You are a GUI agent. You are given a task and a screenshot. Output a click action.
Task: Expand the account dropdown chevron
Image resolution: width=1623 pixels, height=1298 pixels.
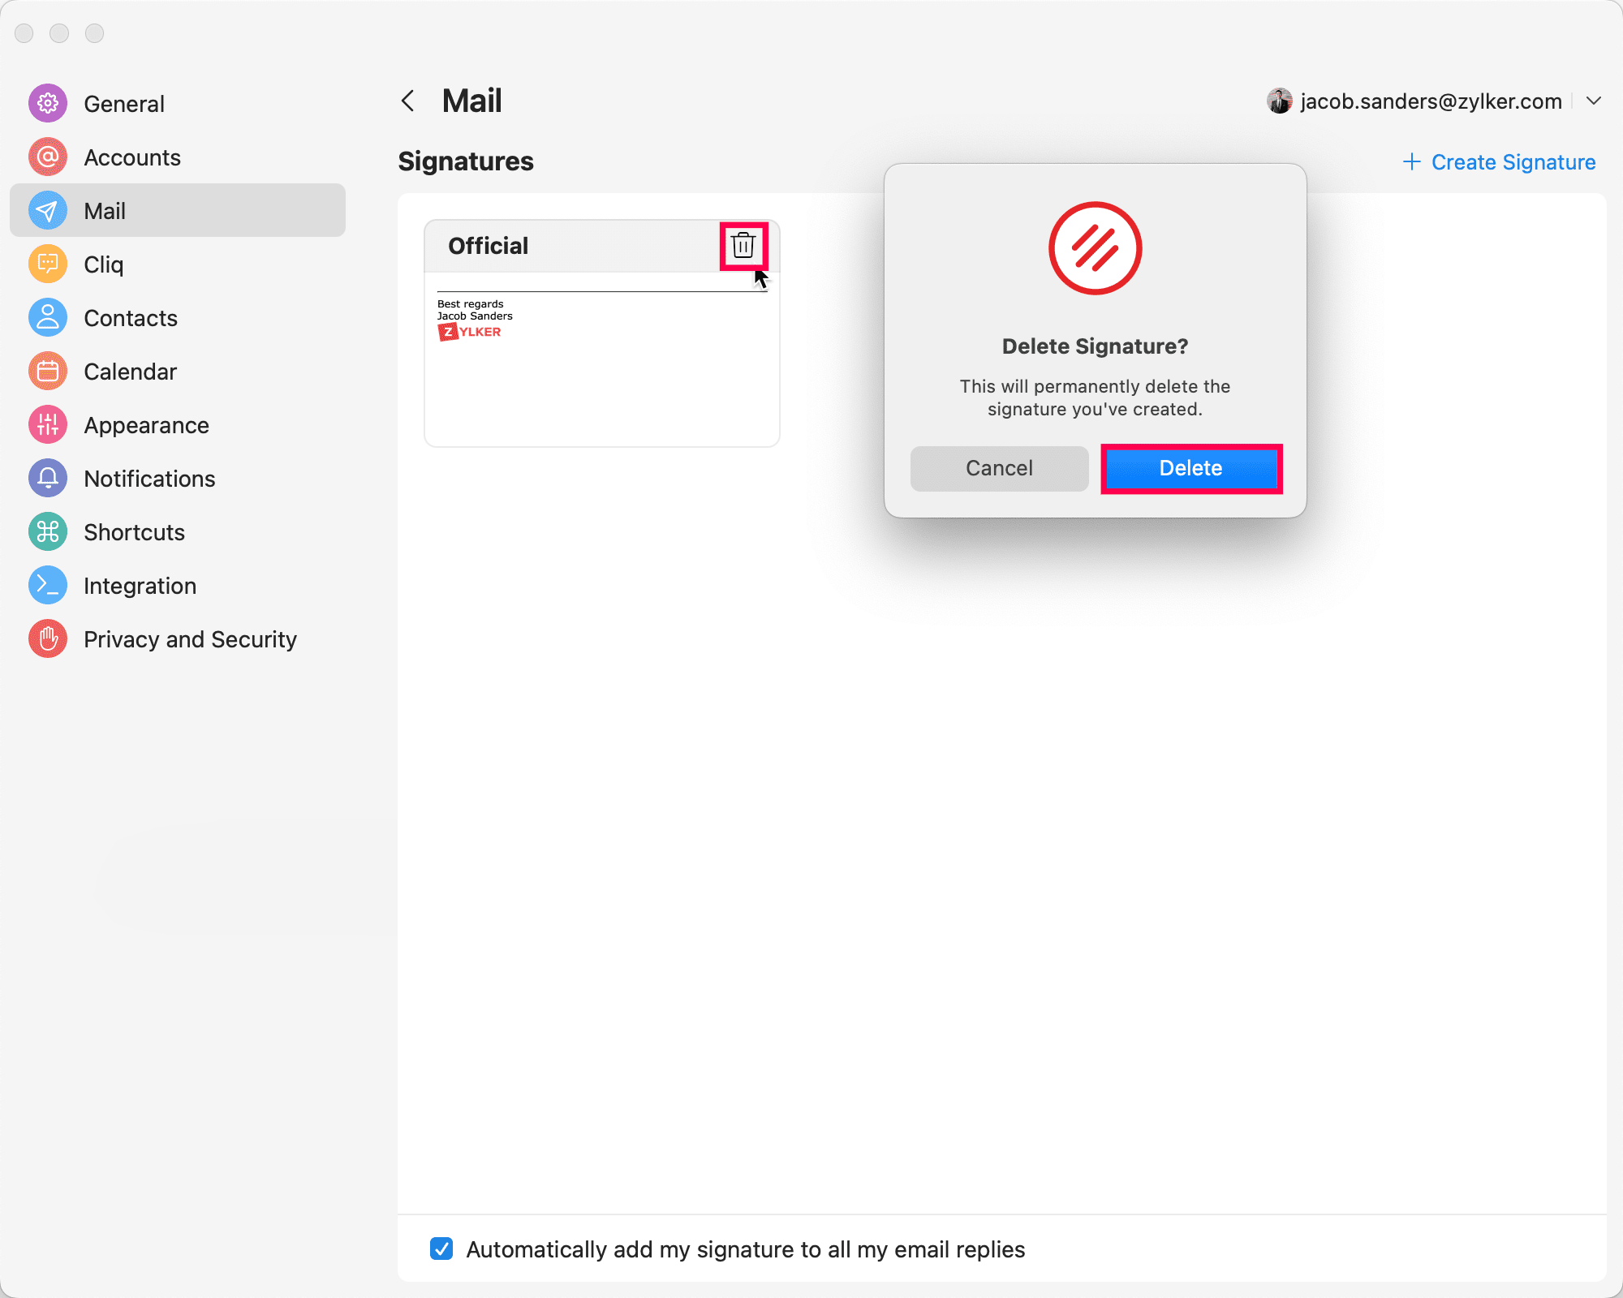coord(1593,101)
